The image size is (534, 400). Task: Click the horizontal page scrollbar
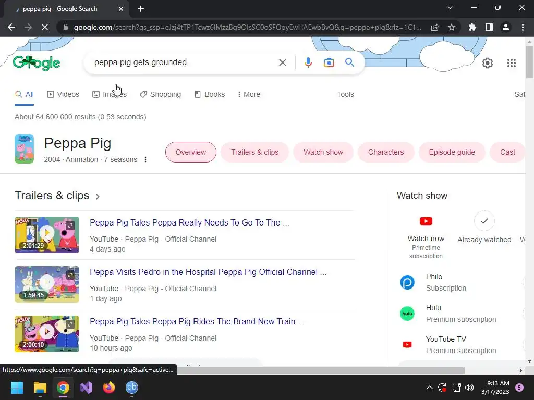(x=320, y=370)
